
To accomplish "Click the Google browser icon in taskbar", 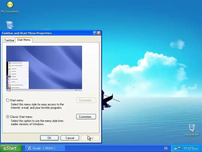I will pos(30,148).
